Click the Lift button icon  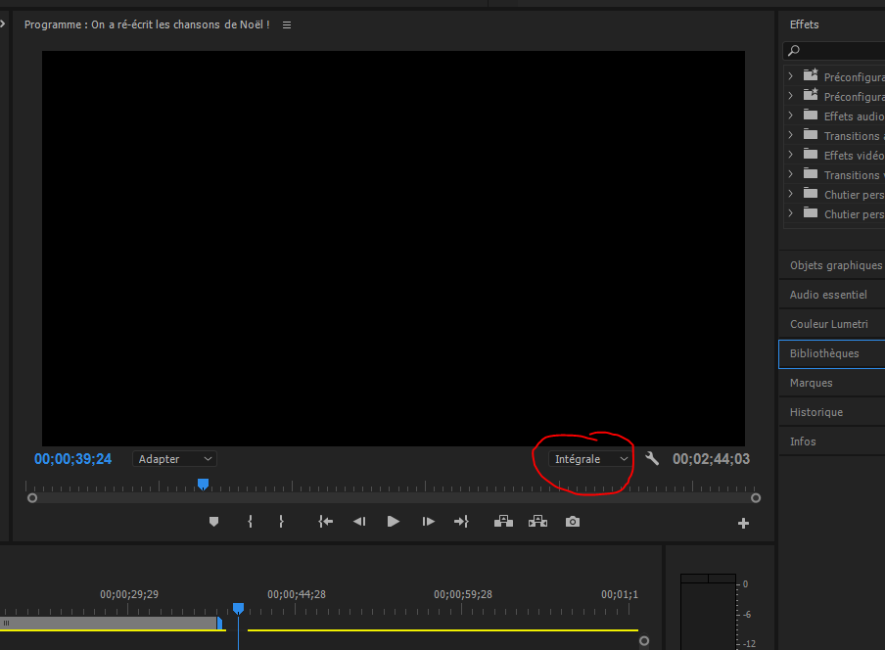click(503, 522)
